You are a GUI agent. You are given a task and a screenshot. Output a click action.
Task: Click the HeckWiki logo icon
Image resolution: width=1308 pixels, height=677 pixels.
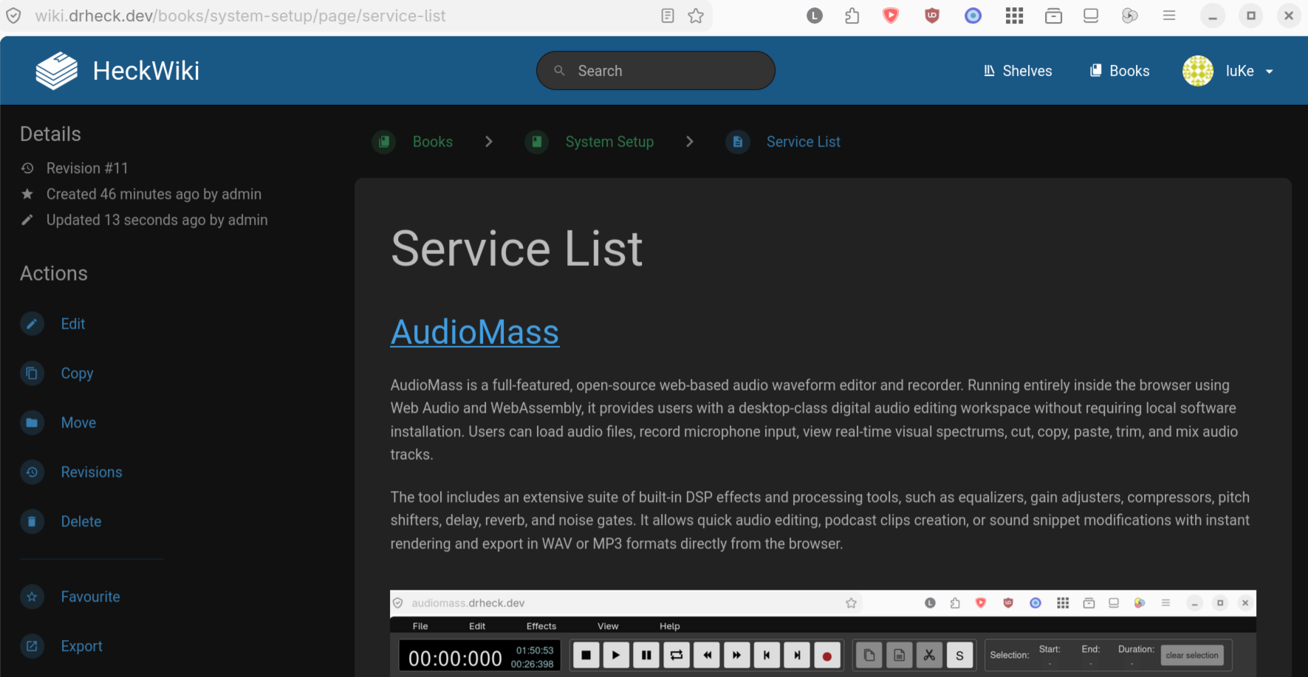point(57,71)
